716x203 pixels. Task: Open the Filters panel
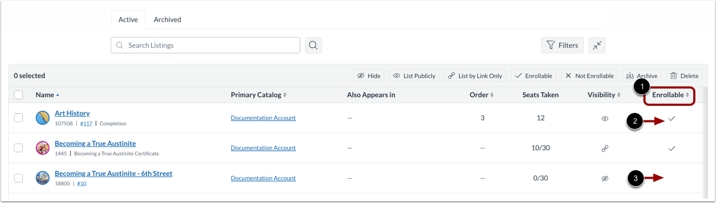[x=563, y=45]
